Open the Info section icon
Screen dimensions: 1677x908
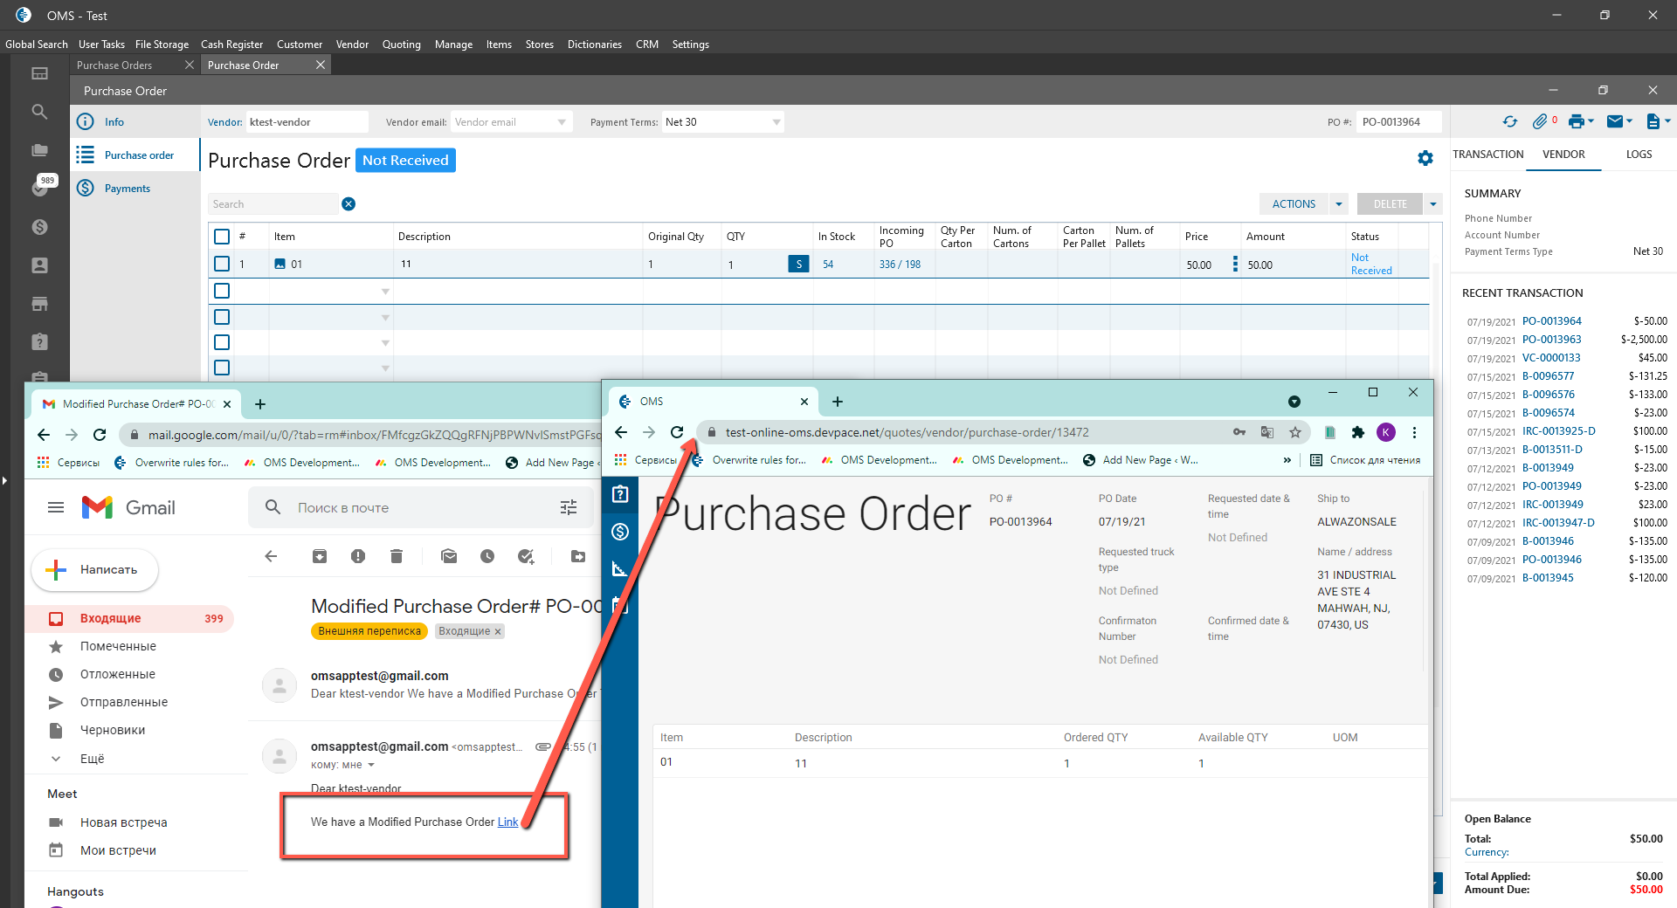point(86,122)
